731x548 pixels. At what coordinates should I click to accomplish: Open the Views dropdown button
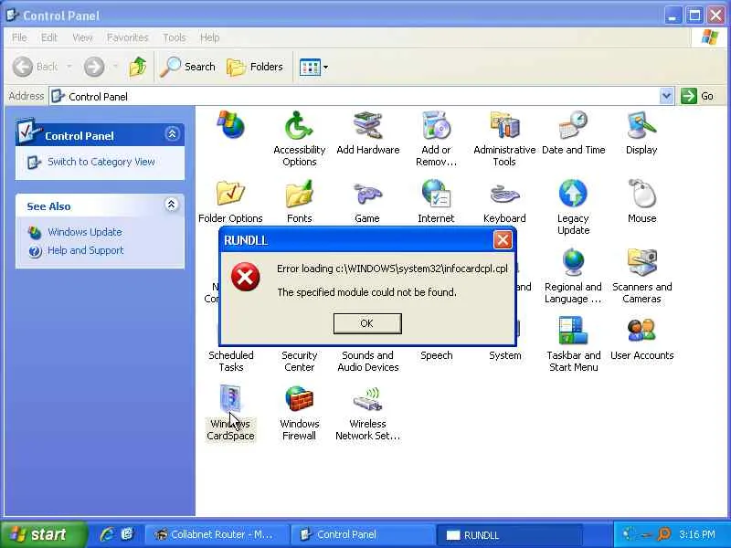313,67
